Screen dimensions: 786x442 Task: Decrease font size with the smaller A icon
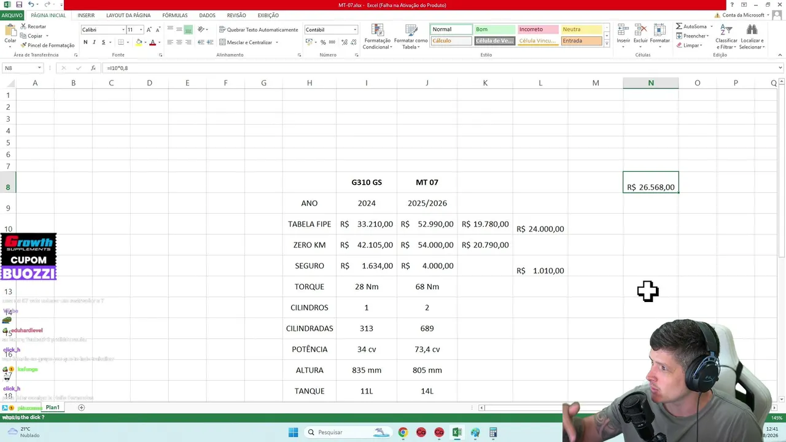pos(158,29)
